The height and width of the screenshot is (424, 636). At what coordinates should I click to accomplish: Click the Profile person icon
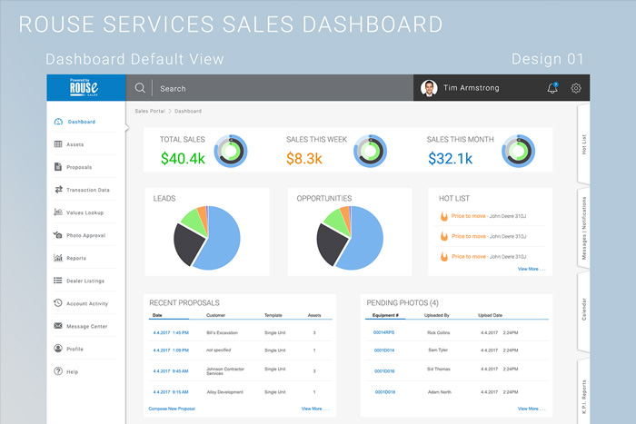[x=58, y=349]
